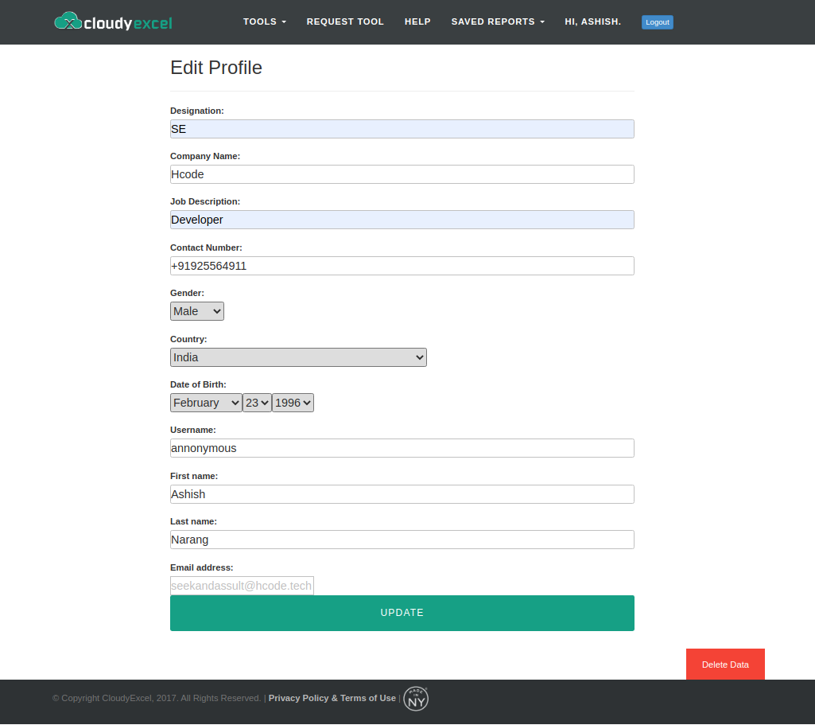This screenshot has height=725, width=815.
Task: Click the CloudyExcel logo
Action: point(113,21)
